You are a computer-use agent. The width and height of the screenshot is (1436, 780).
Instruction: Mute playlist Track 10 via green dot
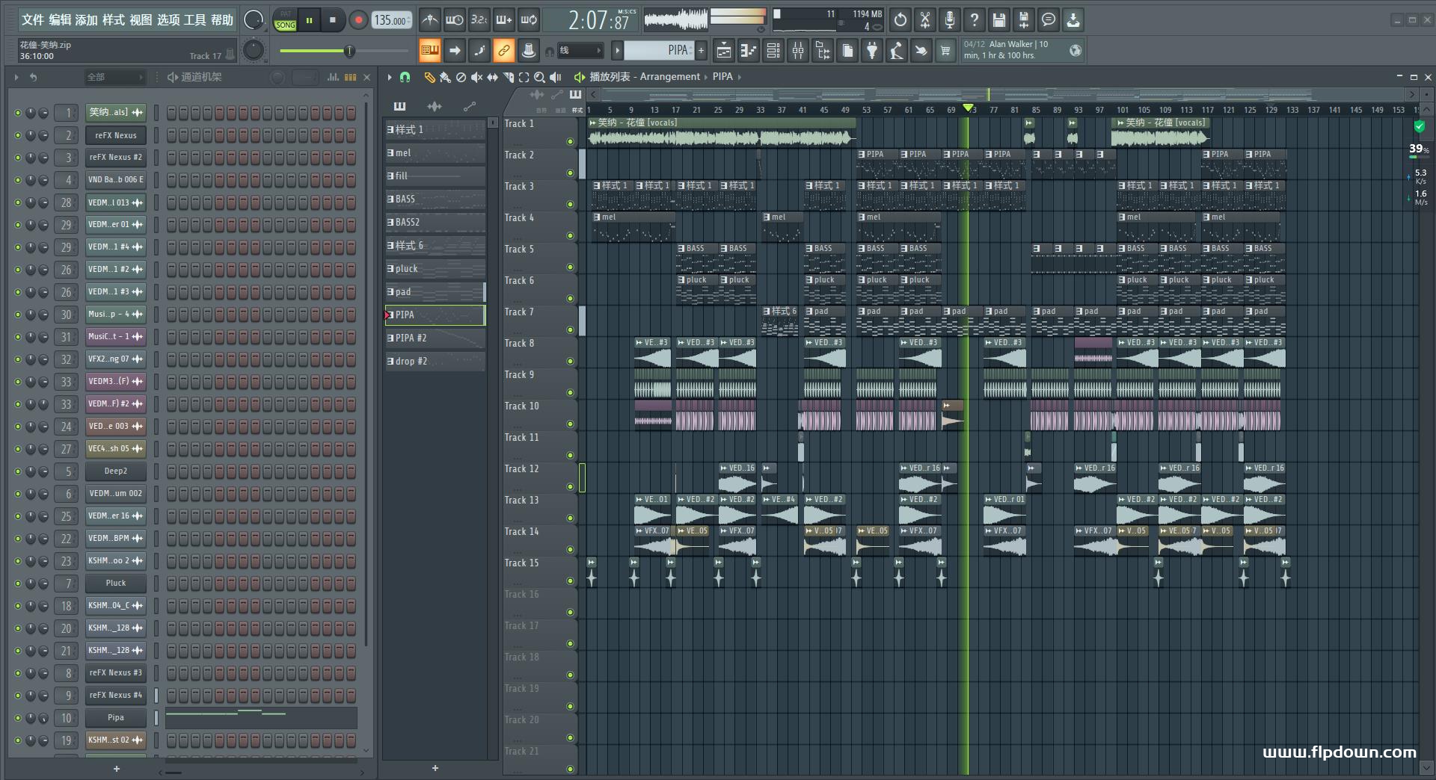pos(570,424)
